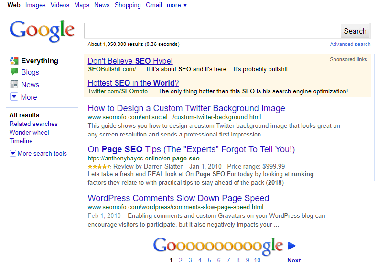Click the News newspaper icon
Image resolution: width=377 pixels, height=272 pixels.
tap(14, 84)
